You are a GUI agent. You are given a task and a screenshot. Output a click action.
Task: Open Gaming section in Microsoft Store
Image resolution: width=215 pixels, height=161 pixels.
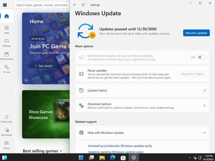pyautogui.click(x=7, y=43)
